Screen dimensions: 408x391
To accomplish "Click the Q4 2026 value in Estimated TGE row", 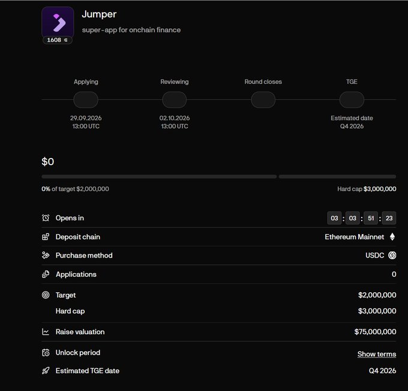I will pos(383,371).
